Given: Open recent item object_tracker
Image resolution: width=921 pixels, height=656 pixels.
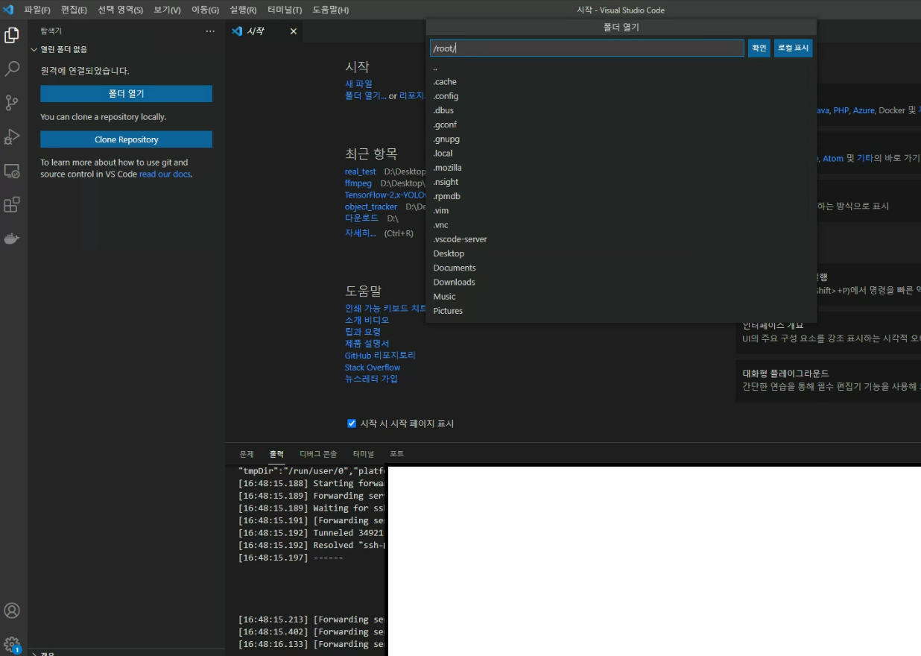Looking at the screenshot, I should (x=371, y=206).
